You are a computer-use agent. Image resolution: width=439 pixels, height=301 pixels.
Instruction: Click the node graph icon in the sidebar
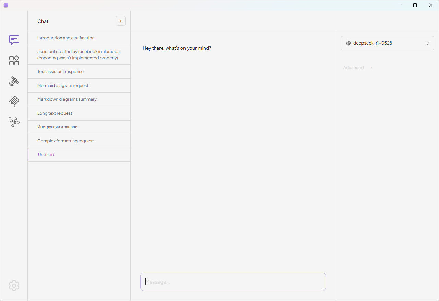[x=14, y=122]
